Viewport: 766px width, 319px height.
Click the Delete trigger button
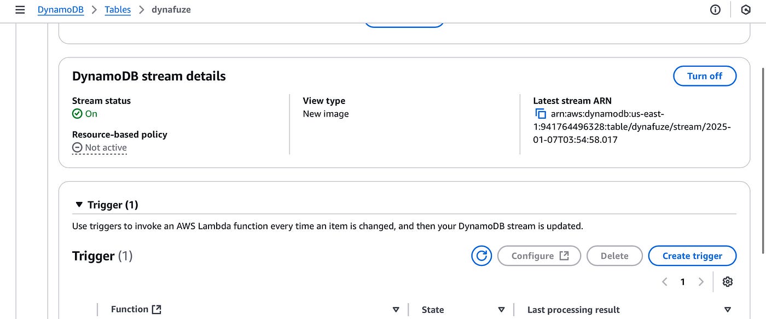[x=614, y=256]
